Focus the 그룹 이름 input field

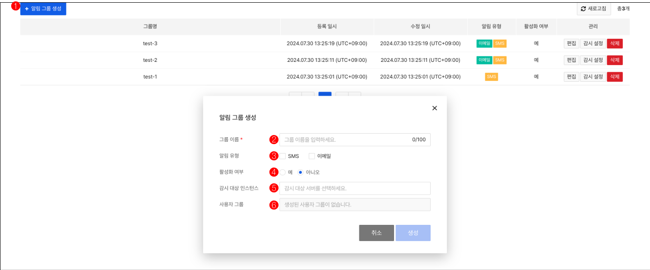pos(355,140)
